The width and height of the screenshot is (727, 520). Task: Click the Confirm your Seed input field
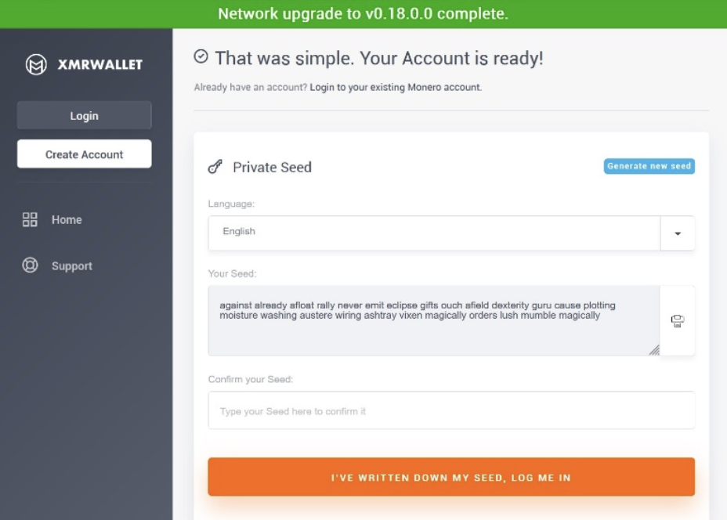[450, 410]
